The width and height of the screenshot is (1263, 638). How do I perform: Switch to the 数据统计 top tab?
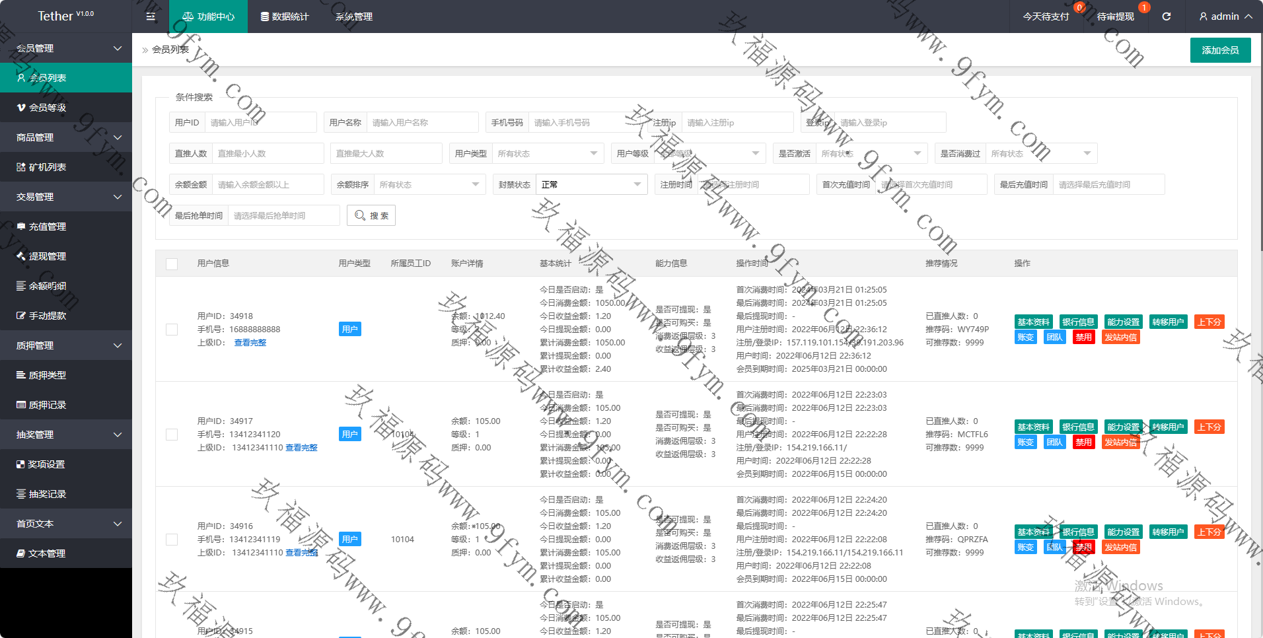click(x=285, y=17)
